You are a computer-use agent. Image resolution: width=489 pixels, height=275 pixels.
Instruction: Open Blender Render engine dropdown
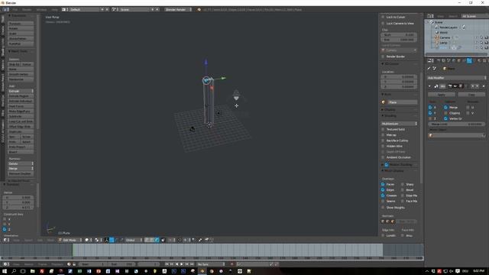(x=178, y=10)
